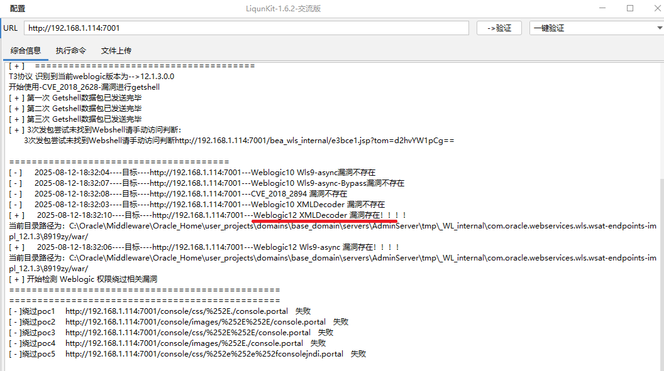Click the Weblogic10 XMLDecoder 漏洞不存在 line

197,205
